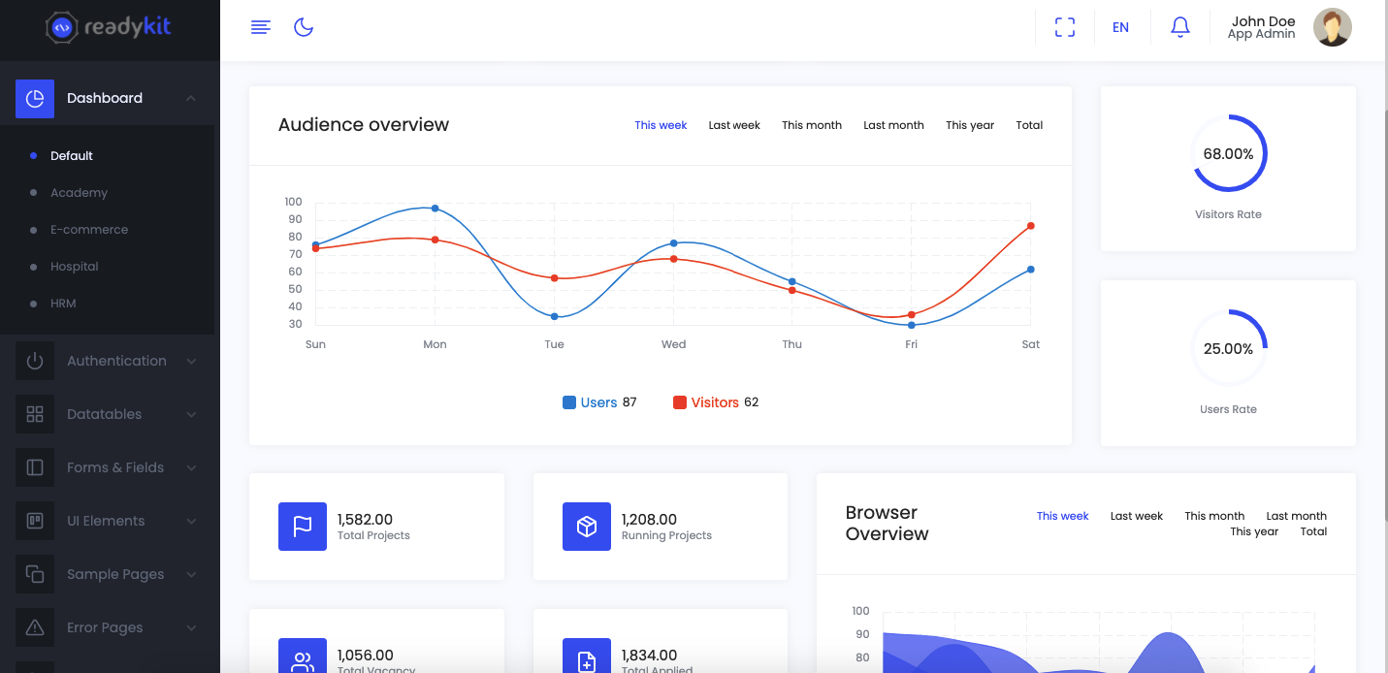Click the Visitors Rate label
The width and height of the screenshot is (1388, 673).
point(1228,214)
